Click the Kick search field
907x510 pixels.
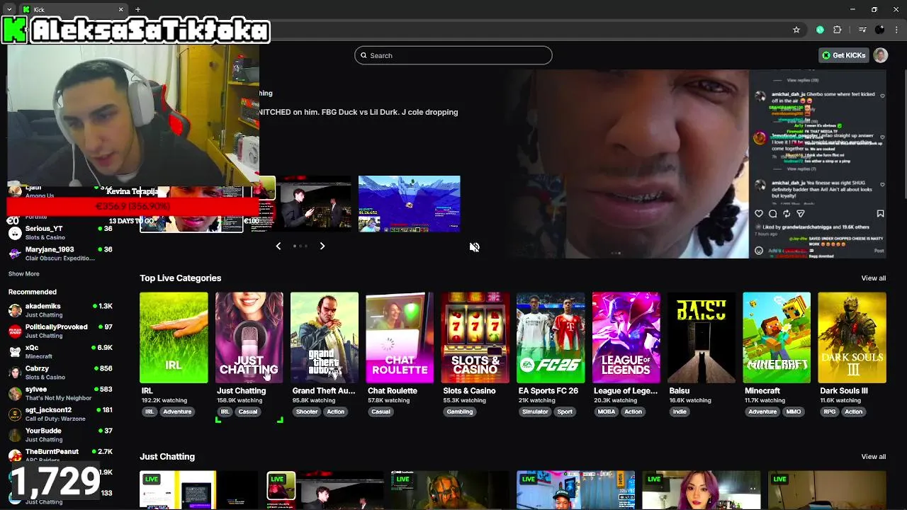click(x=453, y=55)
